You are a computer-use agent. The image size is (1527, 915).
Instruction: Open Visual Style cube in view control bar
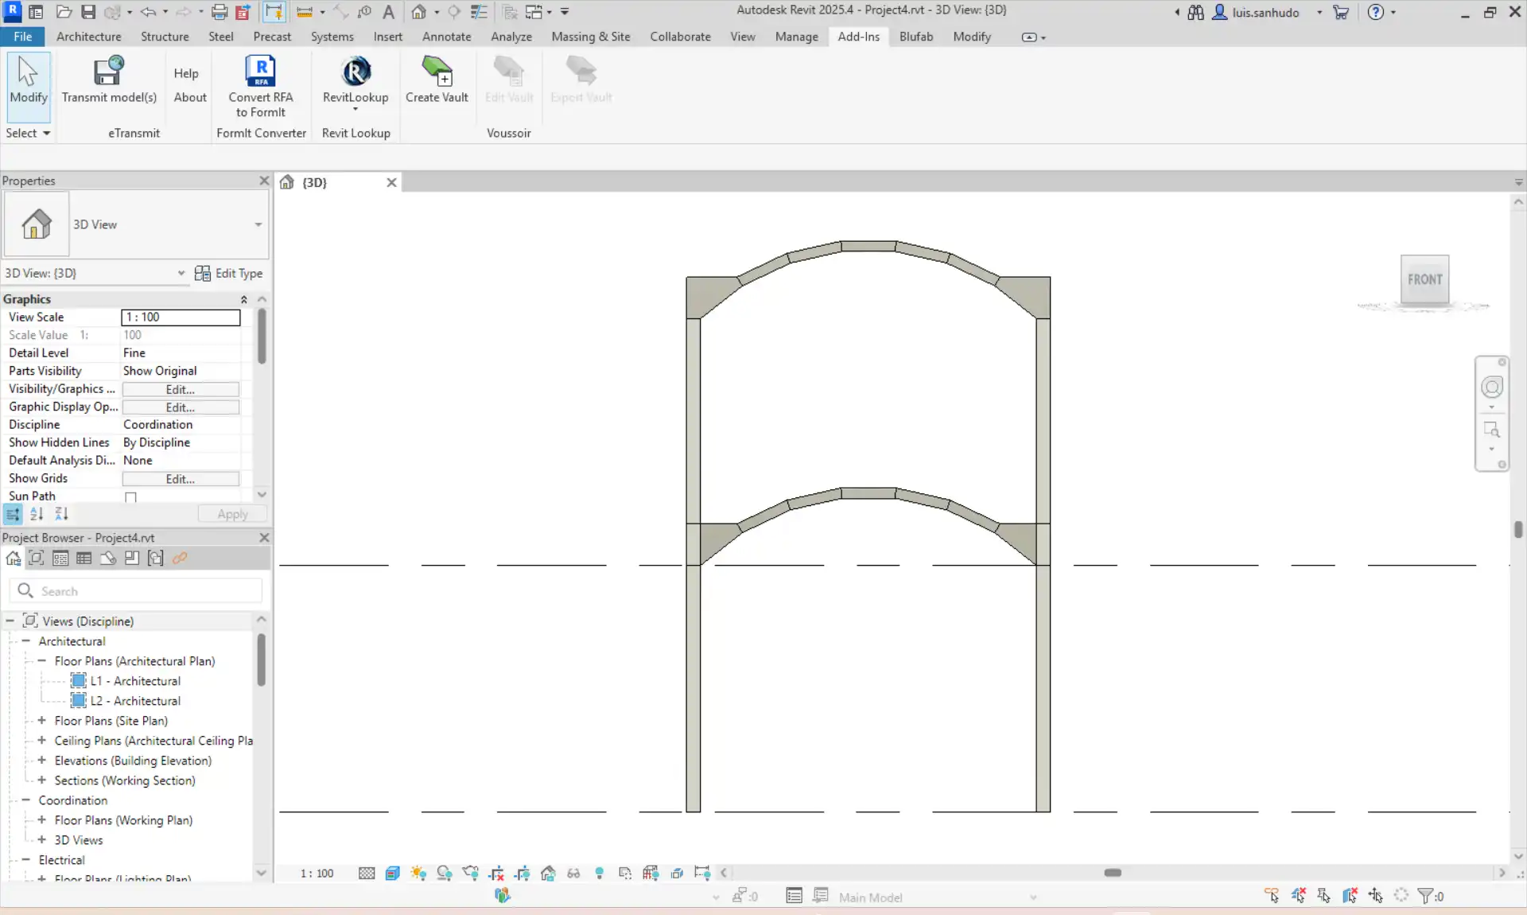pyautogui.click(x=392, y=874)
